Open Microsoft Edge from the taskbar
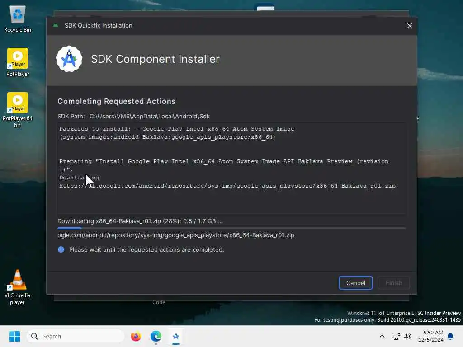This screenshot has width=463, height=347. tap(156, 336)
